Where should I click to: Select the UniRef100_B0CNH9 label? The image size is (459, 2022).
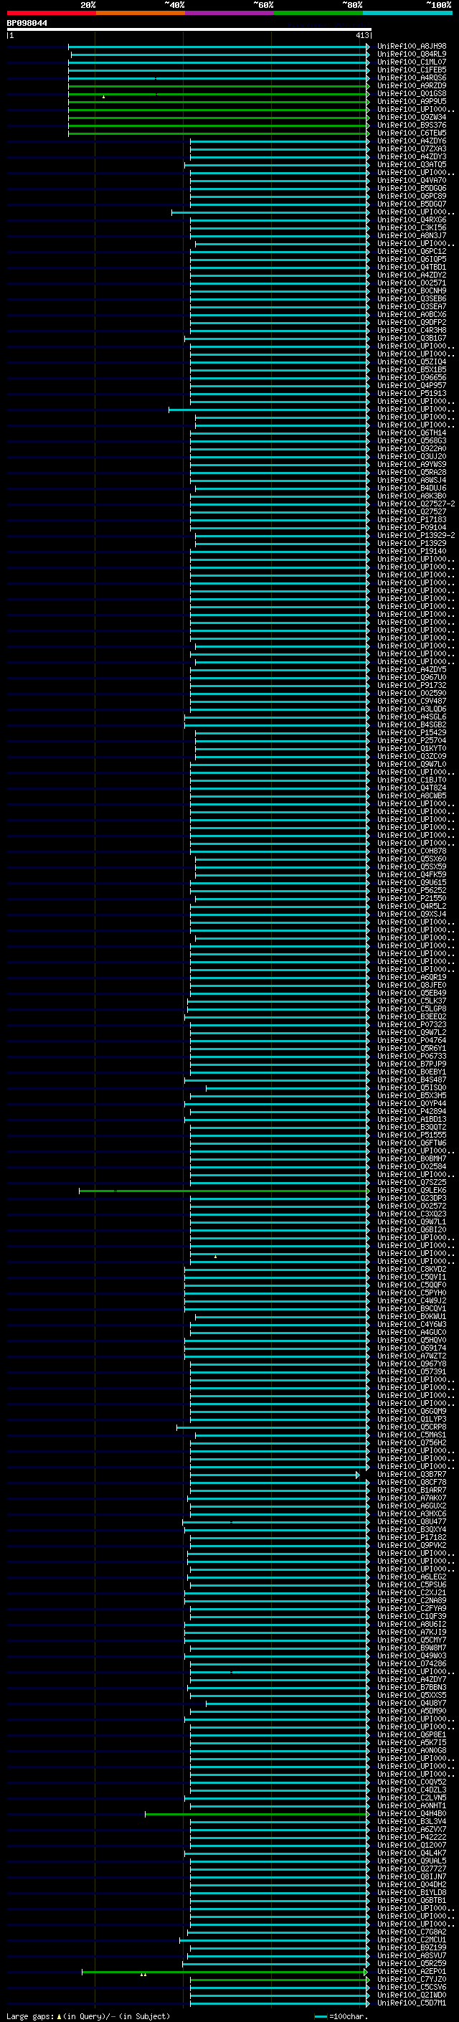(411, 290)
